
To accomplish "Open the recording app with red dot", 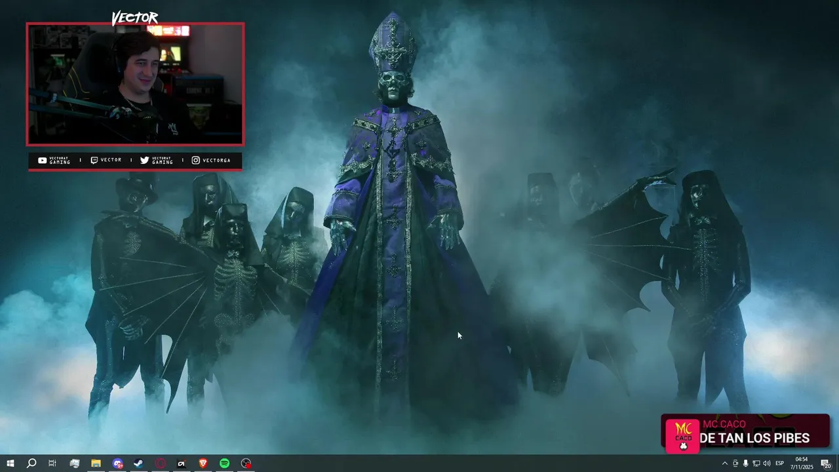I will pos(246,463).
